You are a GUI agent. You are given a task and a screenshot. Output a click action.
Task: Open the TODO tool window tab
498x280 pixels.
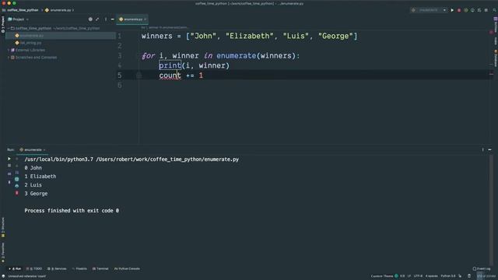tap(34, 269)
